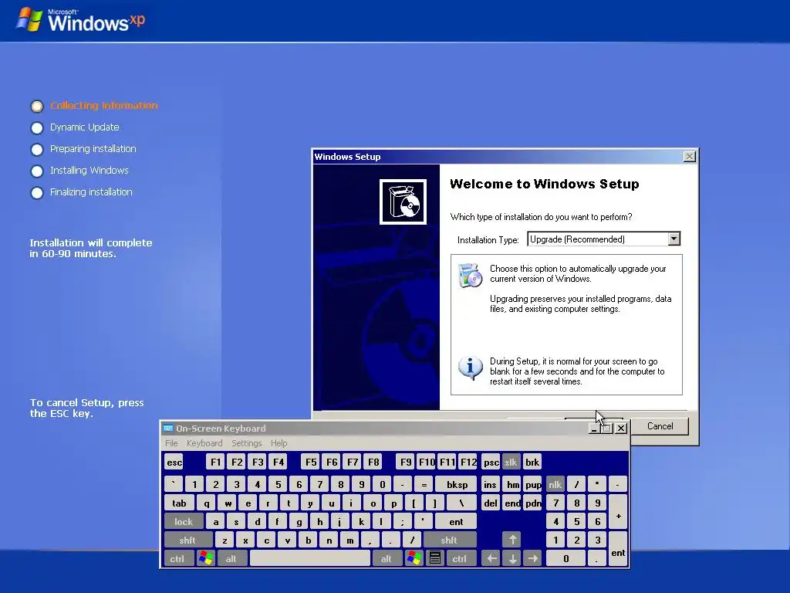
Task: Click the esc key on On-Screen Keyboard
Action: click(x=174, y=463)
